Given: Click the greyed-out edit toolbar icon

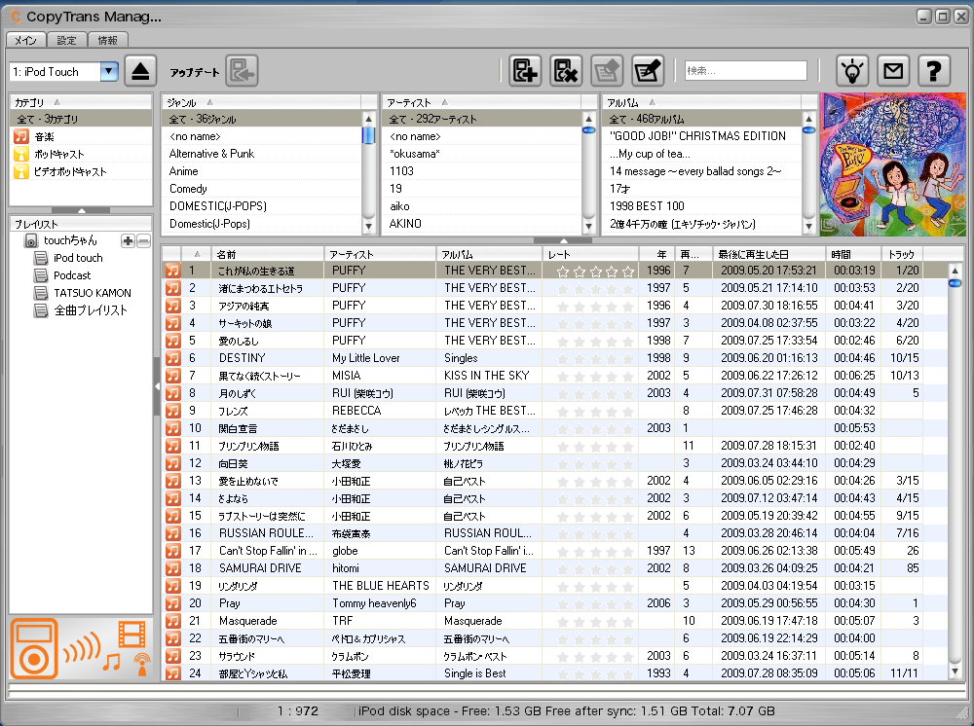Looking at the screenshot, I should 607,71.
